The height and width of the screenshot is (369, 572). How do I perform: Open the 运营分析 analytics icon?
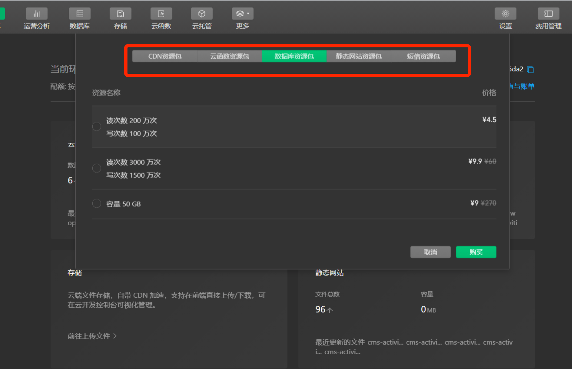pos(36,14)
